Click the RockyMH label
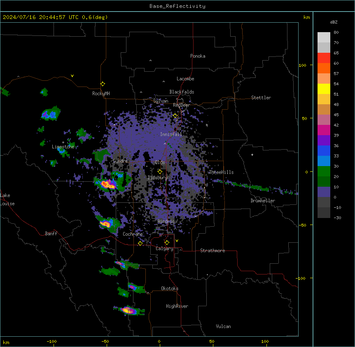The height and width of the screenshot is (347, 355). [101, 94]
